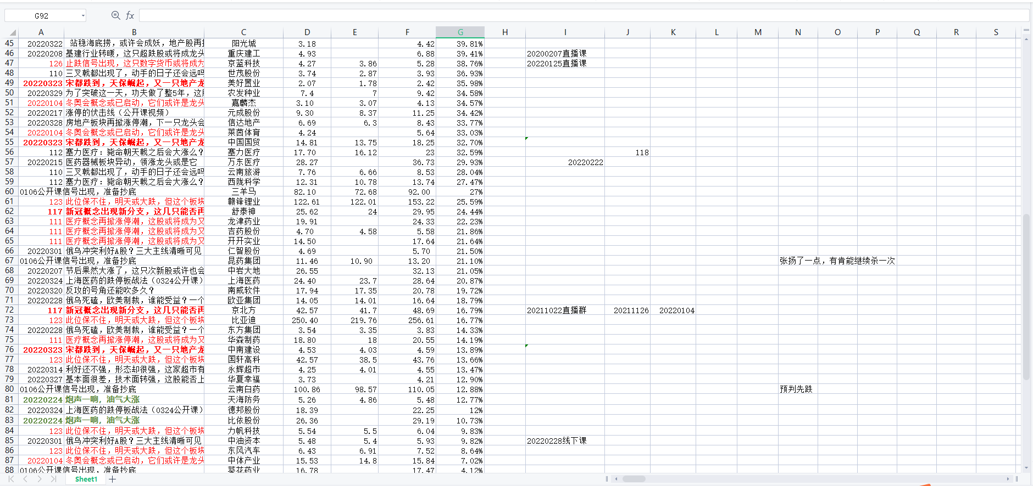Jump to the last sheet with nav arrow
This screenshot has width=1033, height=486.
(53, 479)
